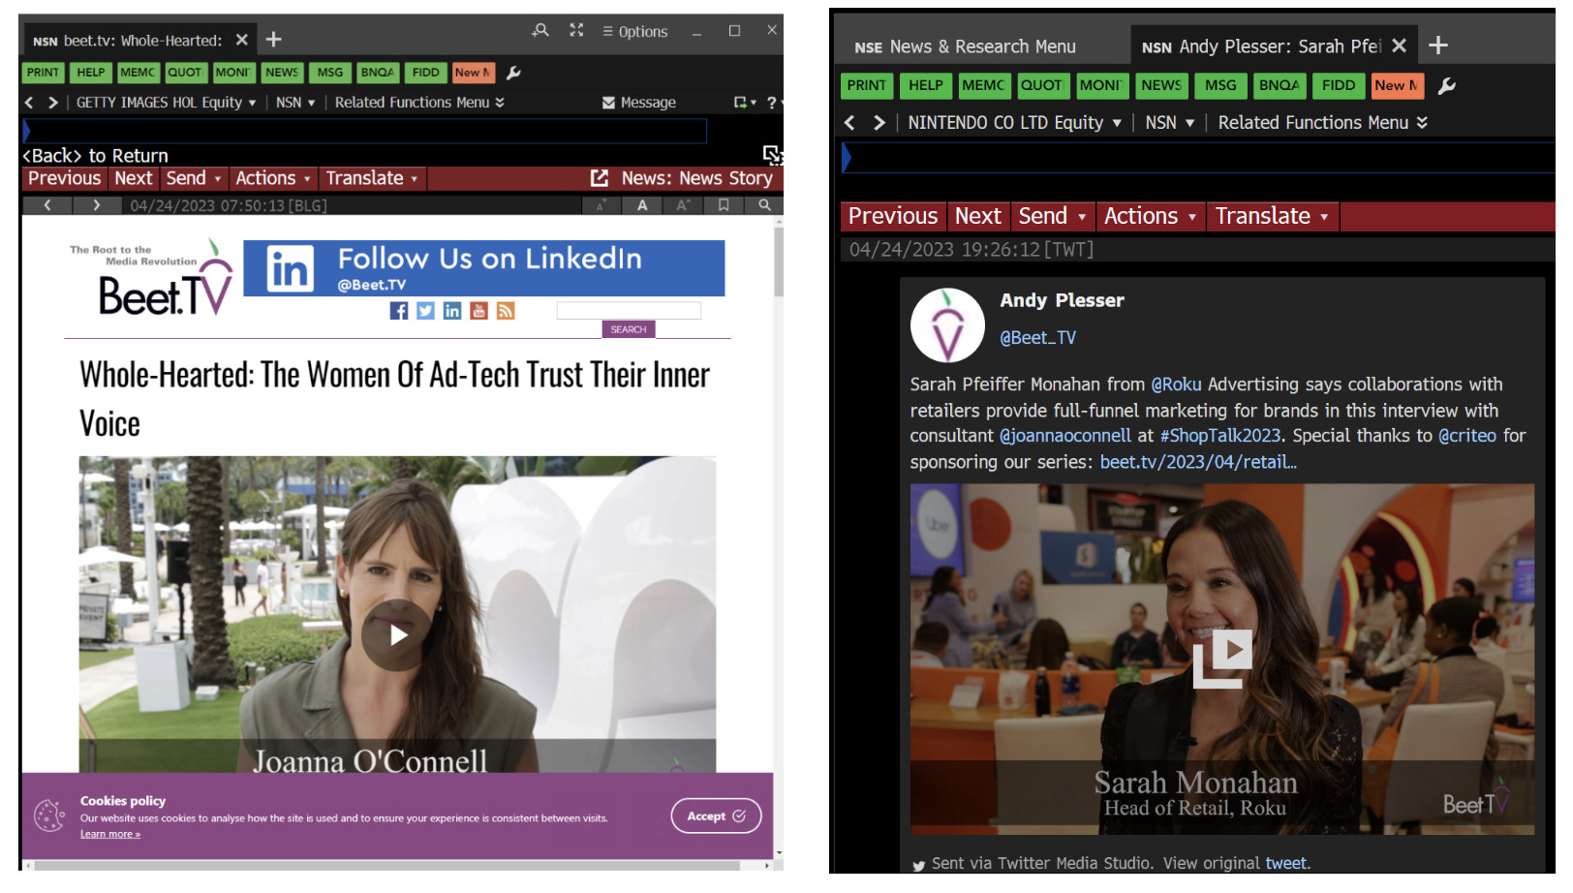This screenshot has width=1573, height=893.
Task: Click the envelope Message icon
Action: pos(608,103)
